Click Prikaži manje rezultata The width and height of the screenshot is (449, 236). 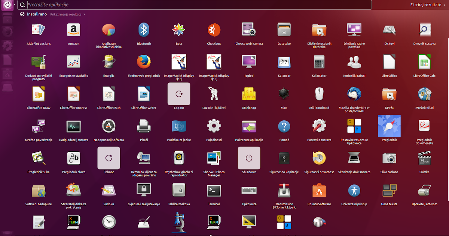(x=66, y=14)
